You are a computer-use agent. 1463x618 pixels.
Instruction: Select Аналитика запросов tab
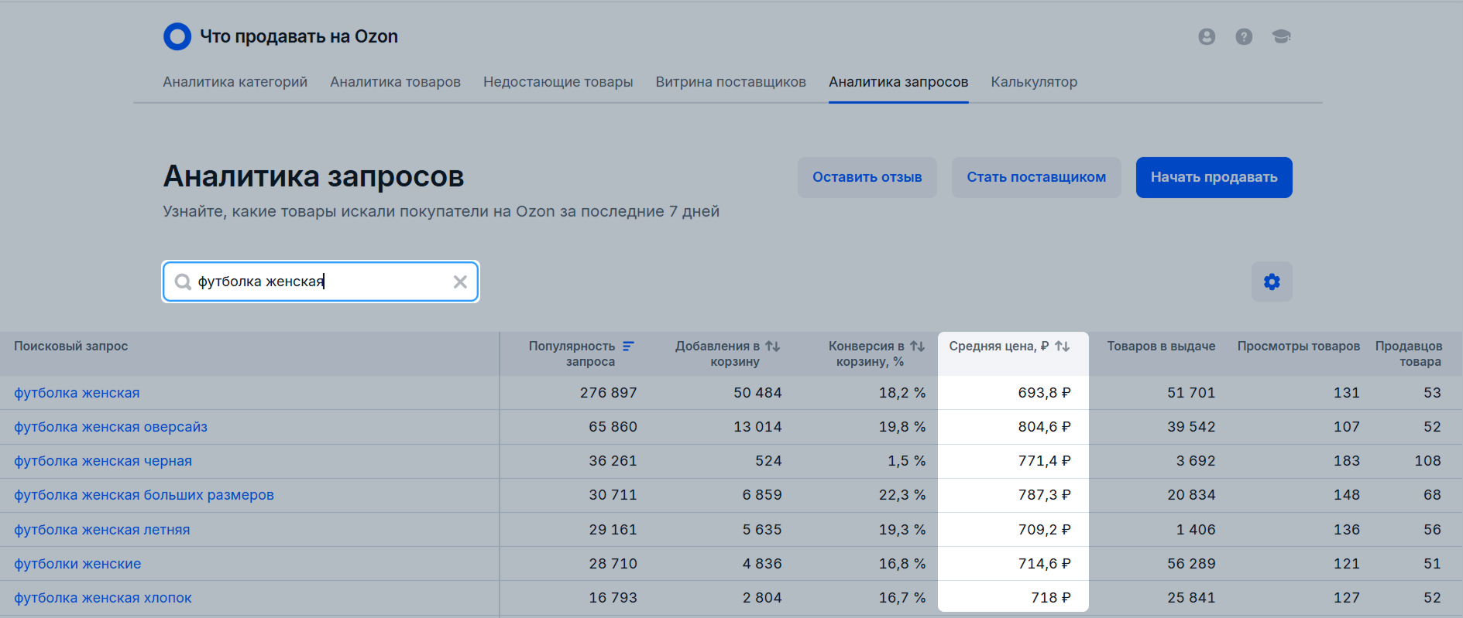point(898,82)
